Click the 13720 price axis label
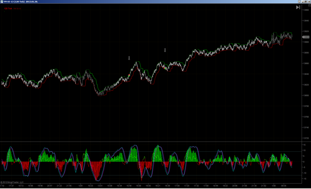This screenshot has height=189, width=311. [306, 138]
